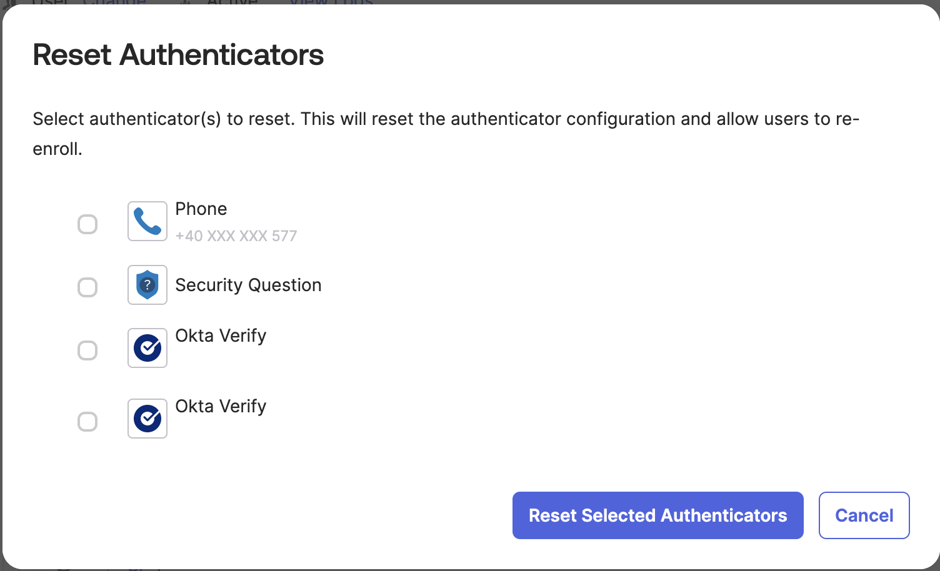Click the Reset Authenticators heading

coord(178,55)
